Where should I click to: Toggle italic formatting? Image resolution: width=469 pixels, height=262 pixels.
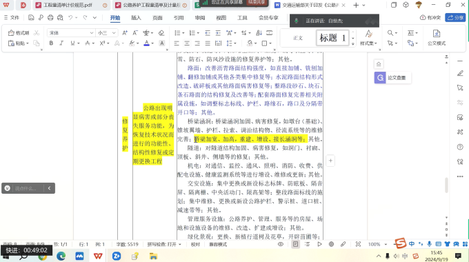point(61,43)
